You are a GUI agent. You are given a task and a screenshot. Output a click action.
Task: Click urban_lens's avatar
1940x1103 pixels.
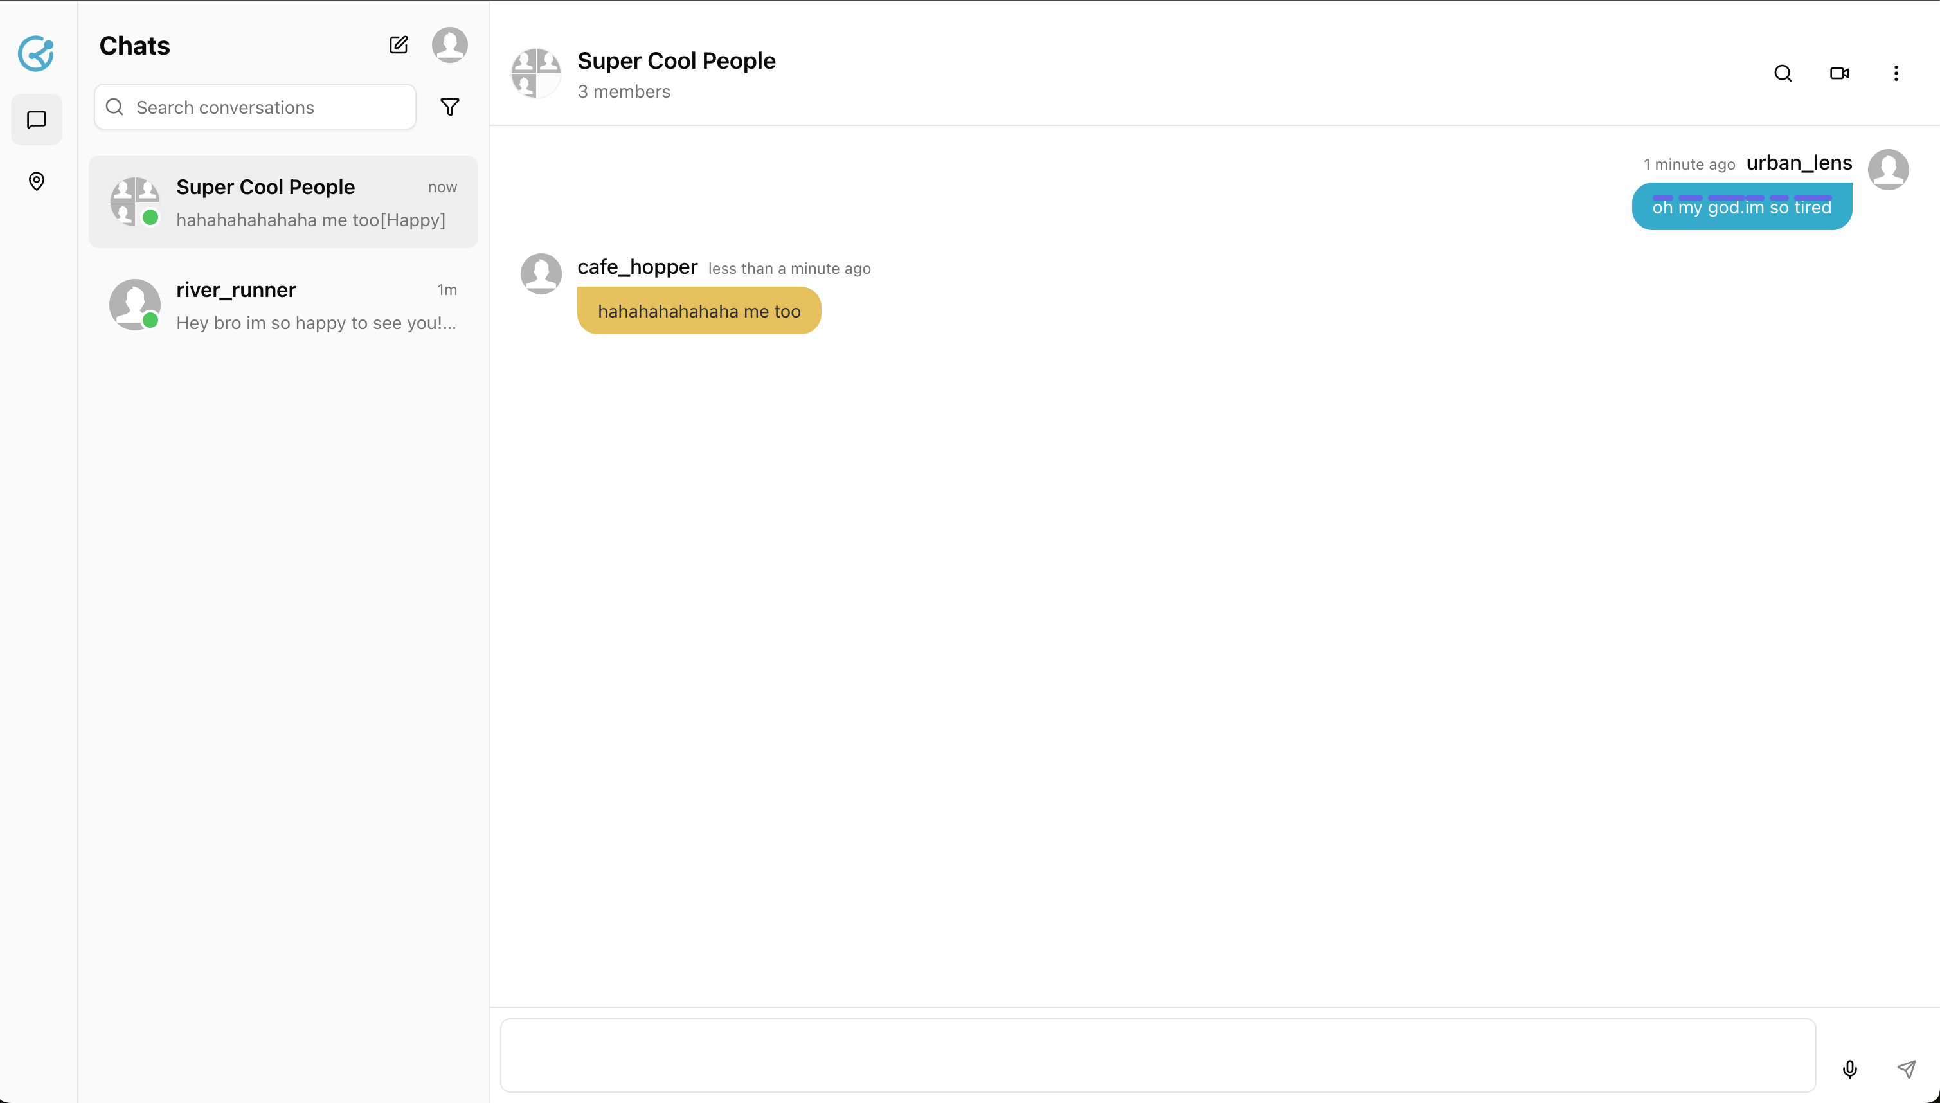pyautogui.click(x=1888, y=170)
